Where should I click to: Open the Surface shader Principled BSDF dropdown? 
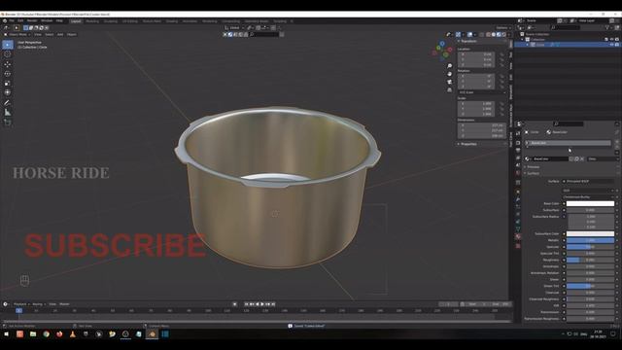pos(588,181)
